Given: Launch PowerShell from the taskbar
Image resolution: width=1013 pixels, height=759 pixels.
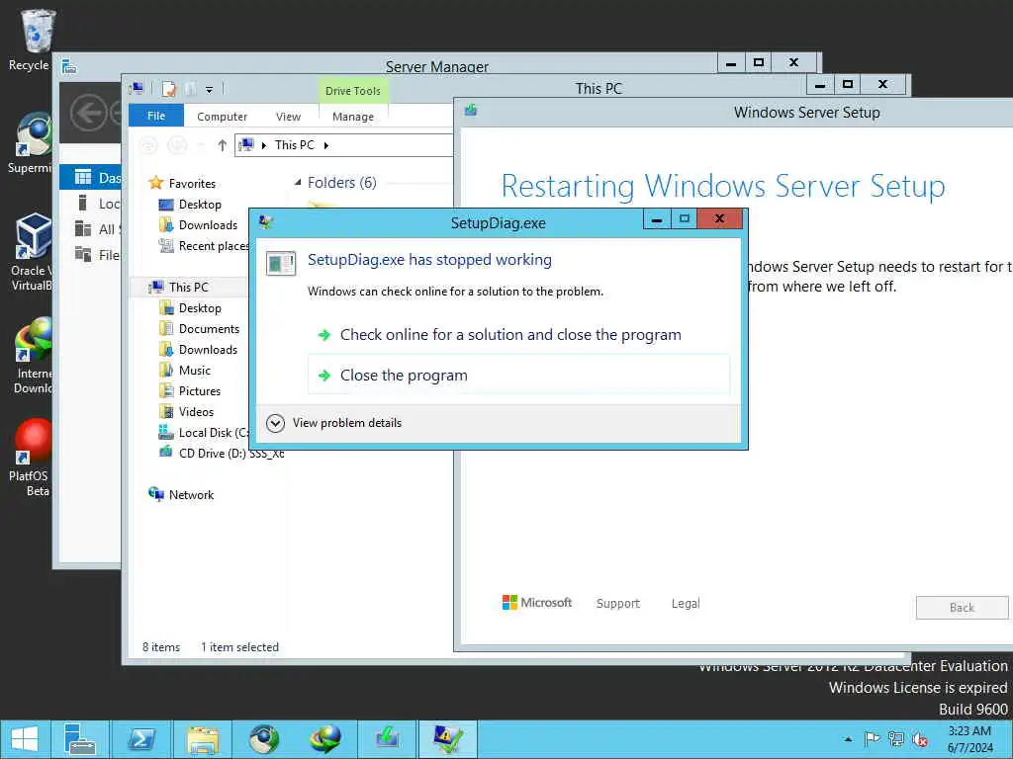Looking at the screenshot, I should (x=140, y=739).
